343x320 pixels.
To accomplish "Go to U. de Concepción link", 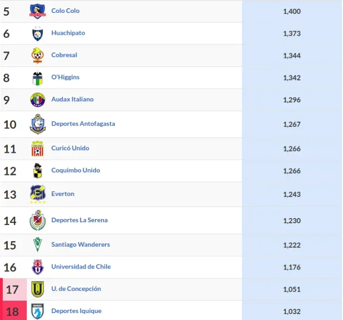I will click(76, 289).
